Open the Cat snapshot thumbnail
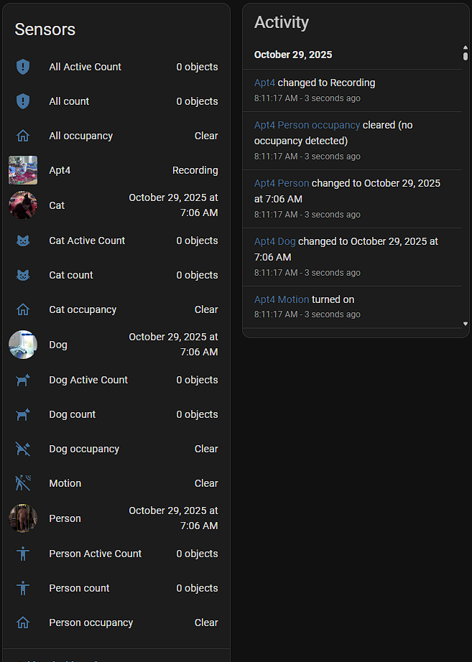 (x=23, y=205)
